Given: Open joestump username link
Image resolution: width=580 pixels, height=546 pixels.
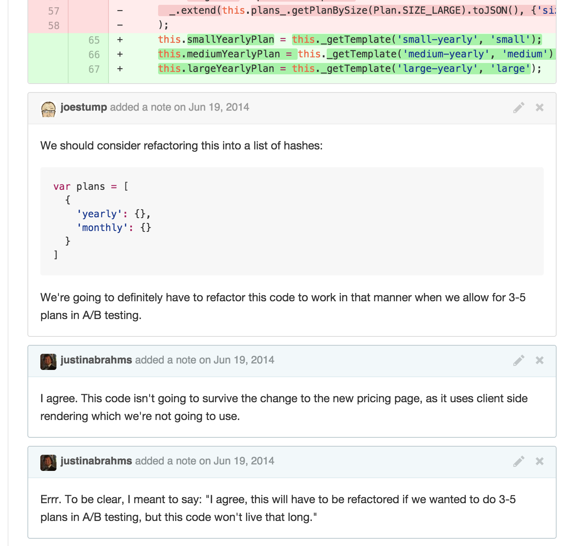Looking at the screenshot, I should (x=83, y=107).
